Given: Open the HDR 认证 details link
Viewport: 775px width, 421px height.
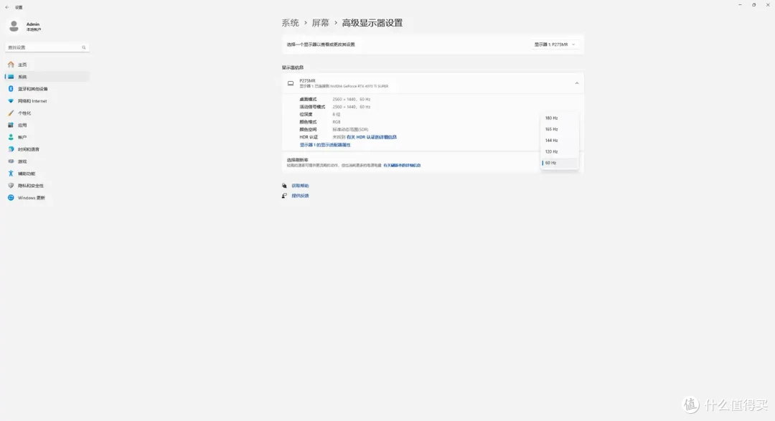Looking at the screenshot, I should 372,138.
